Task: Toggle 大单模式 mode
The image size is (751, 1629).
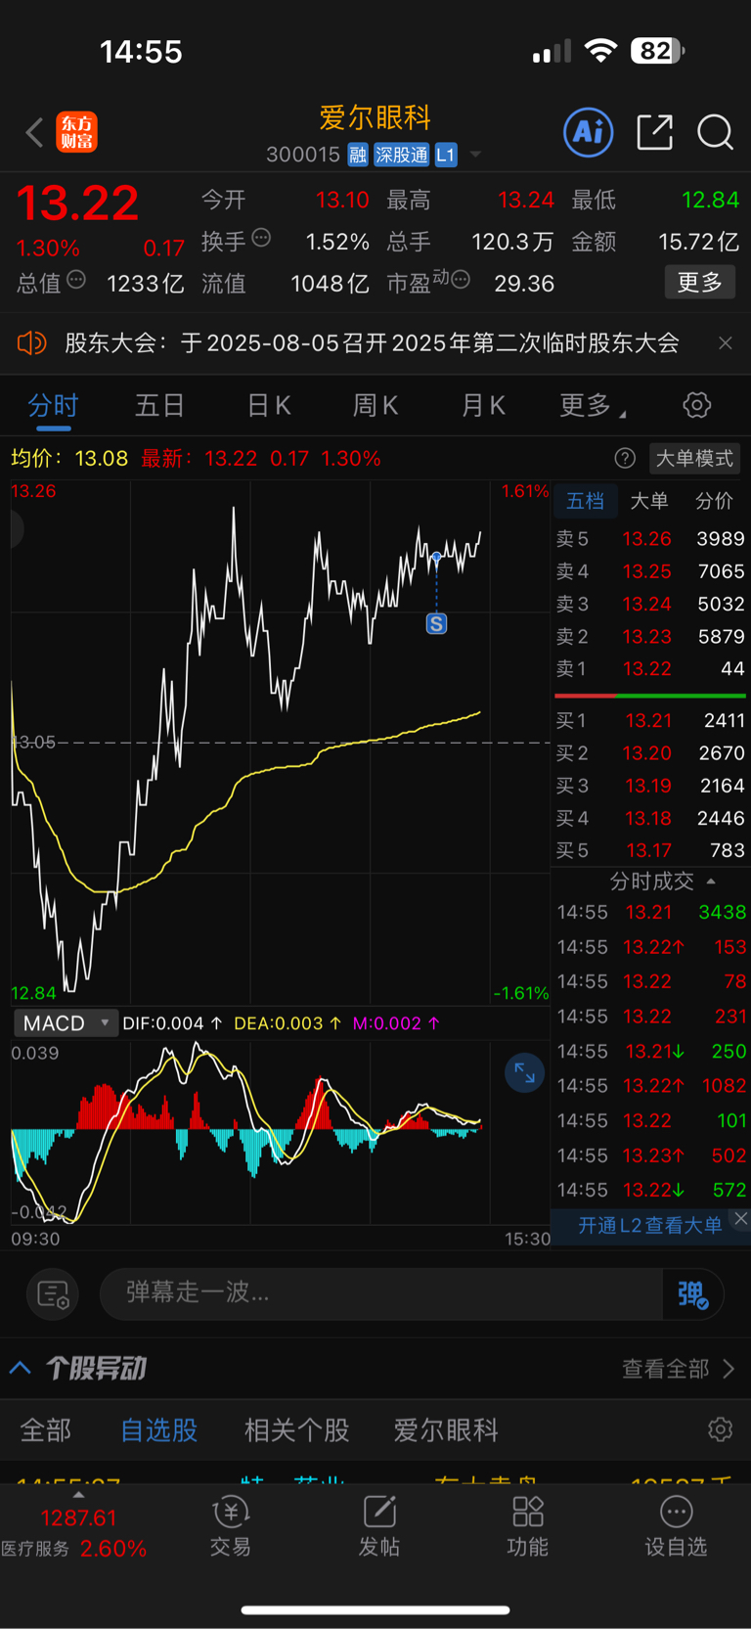Action: (x=694, y=458)
